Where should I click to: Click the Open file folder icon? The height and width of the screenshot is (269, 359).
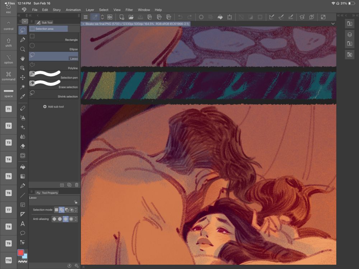point(131,17)
